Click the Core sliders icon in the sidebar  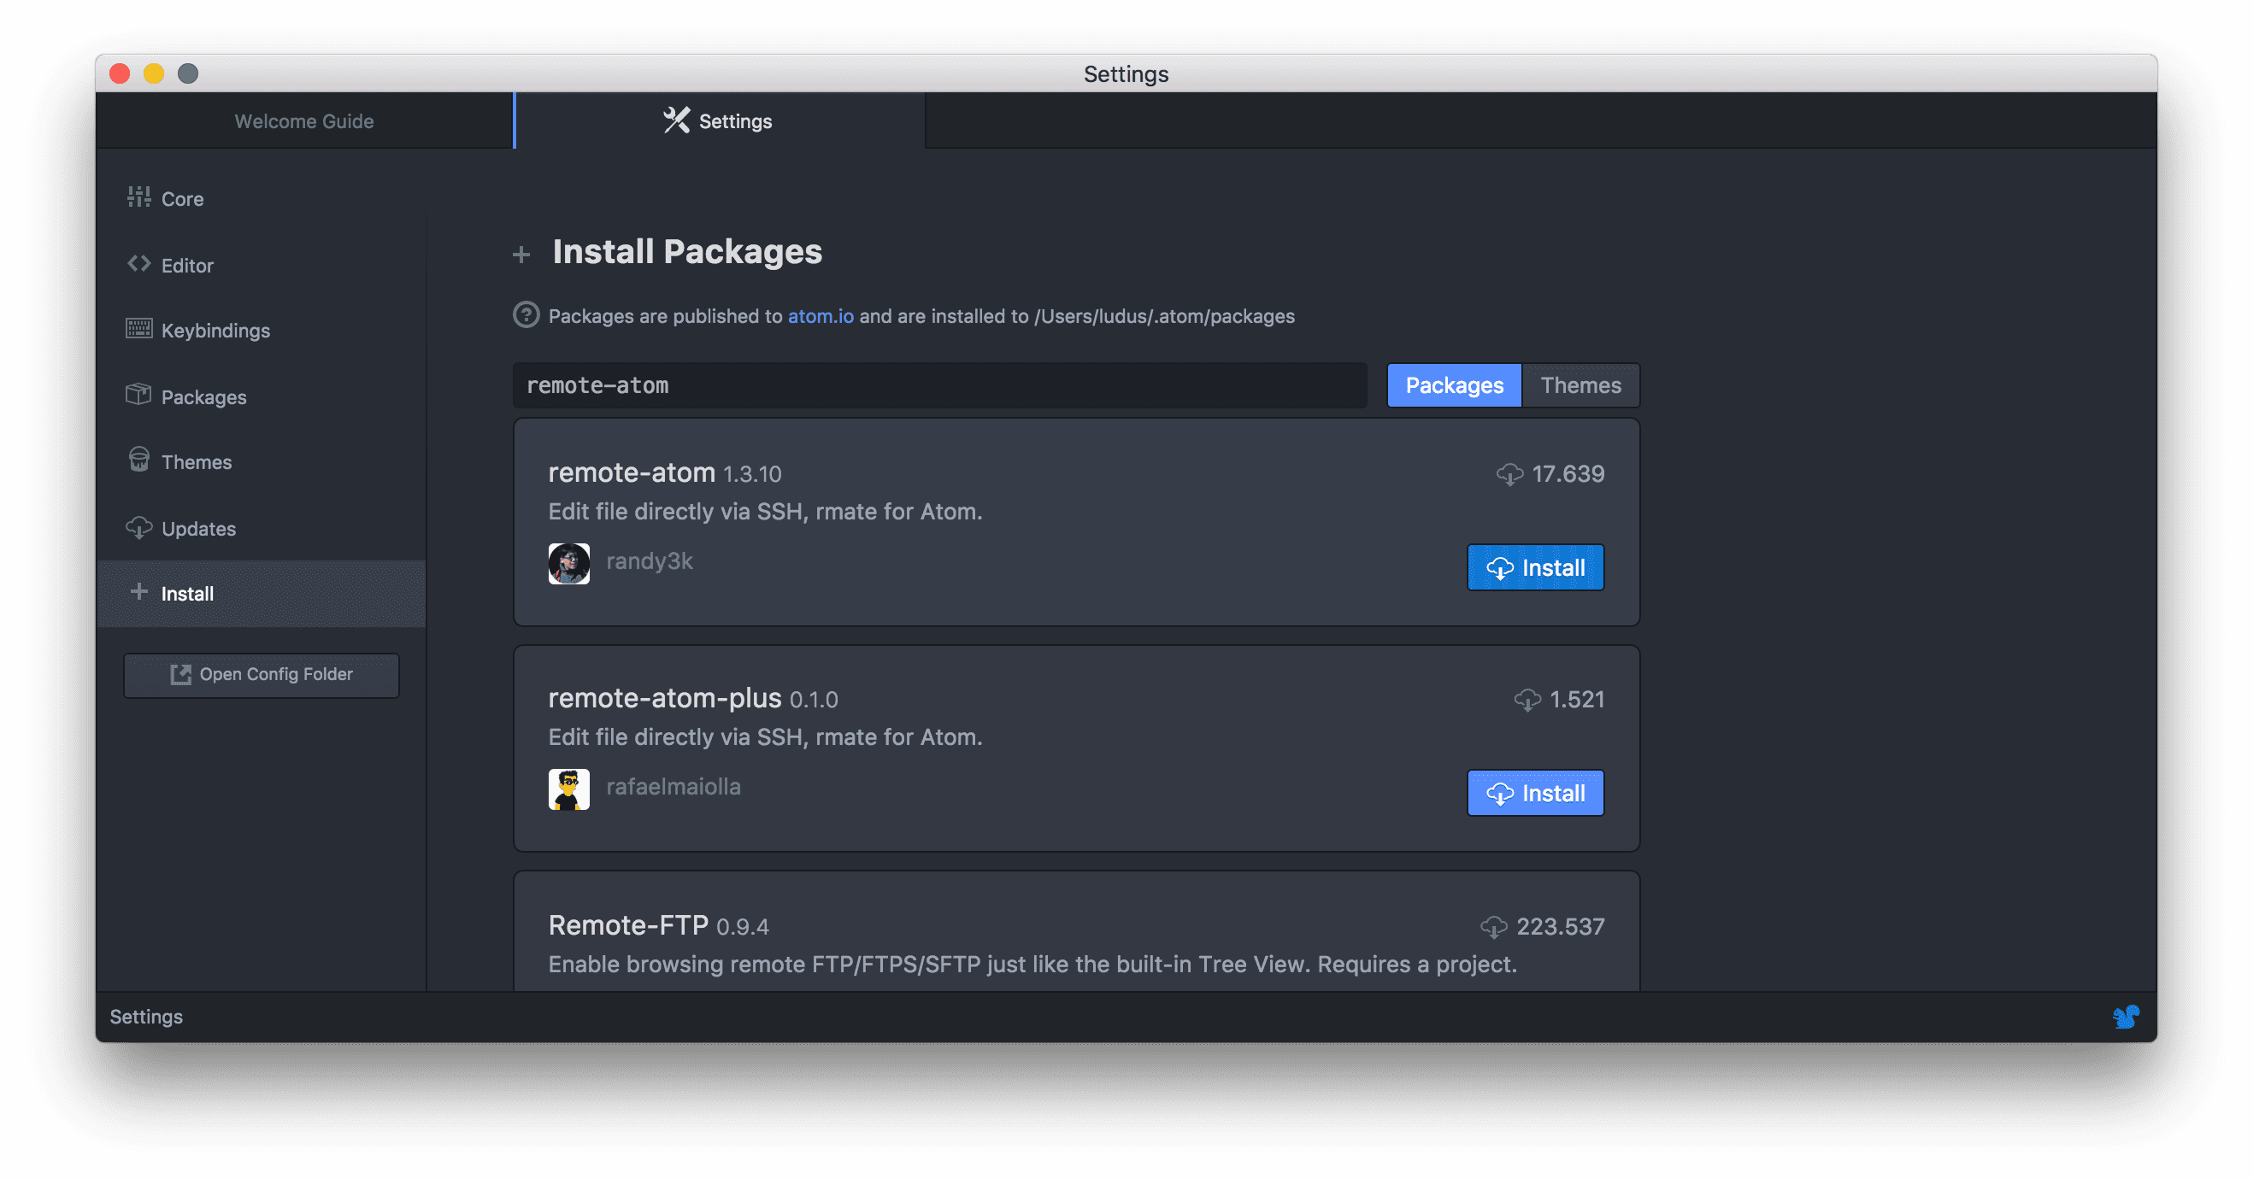138,197
